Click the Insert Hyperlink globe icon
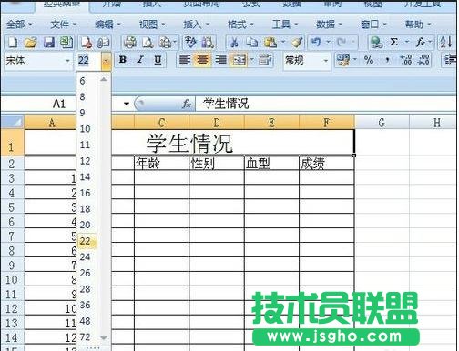 pos(377,43)
